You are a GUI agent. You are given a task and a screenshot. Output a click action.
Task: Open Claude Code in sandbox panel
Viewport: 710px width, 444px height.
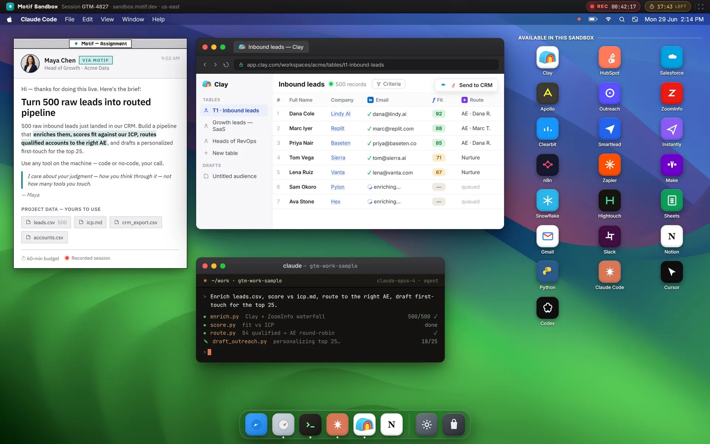(x=609, y=272)
